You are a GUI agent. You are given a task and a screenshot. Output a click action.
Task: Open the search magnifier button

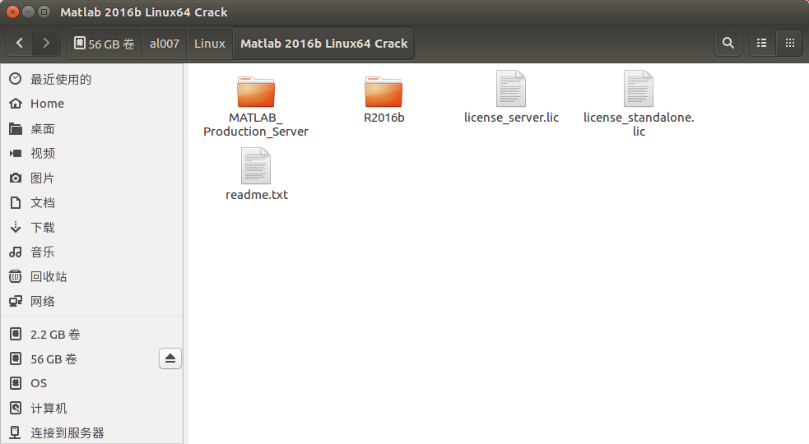728,44
